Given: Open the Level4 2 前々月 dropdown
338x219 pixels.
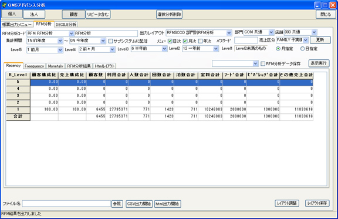Looking at the screenshot, I should [x=112, y=49].
